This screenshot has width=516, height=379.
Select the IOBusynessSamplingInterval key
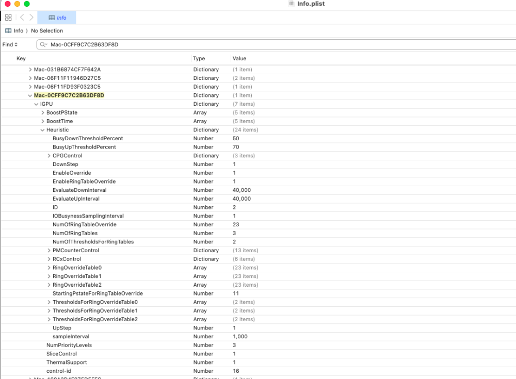88,216
